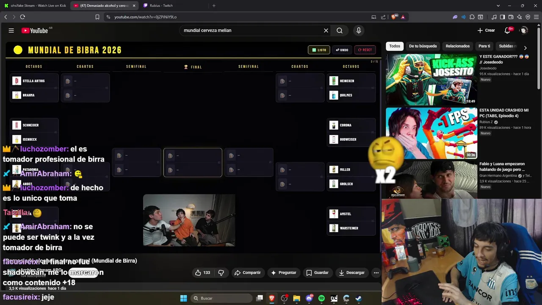Screen dimensions: 542x305
Task: Bookmark this page in the address bar
Action: click(x=97, y=17)
